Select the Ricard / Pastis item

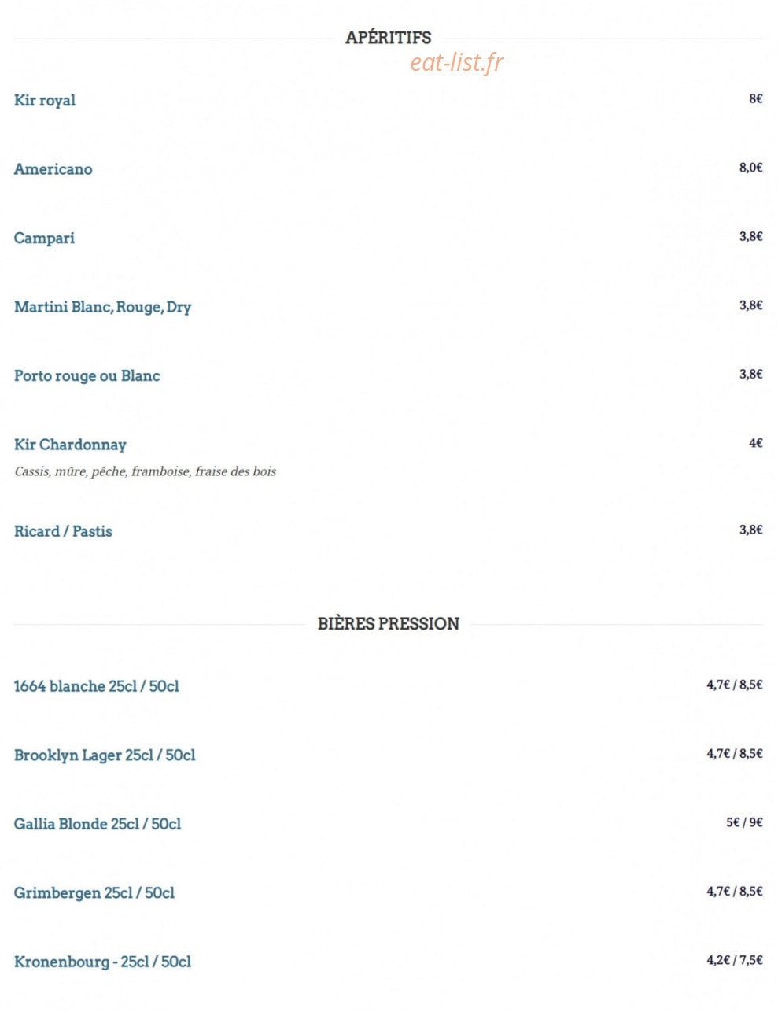point(63,531)
